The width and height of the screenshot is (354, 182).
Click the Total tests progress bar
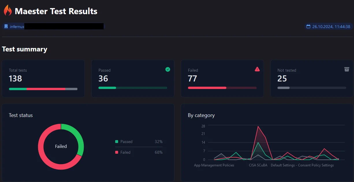point(43,89)
